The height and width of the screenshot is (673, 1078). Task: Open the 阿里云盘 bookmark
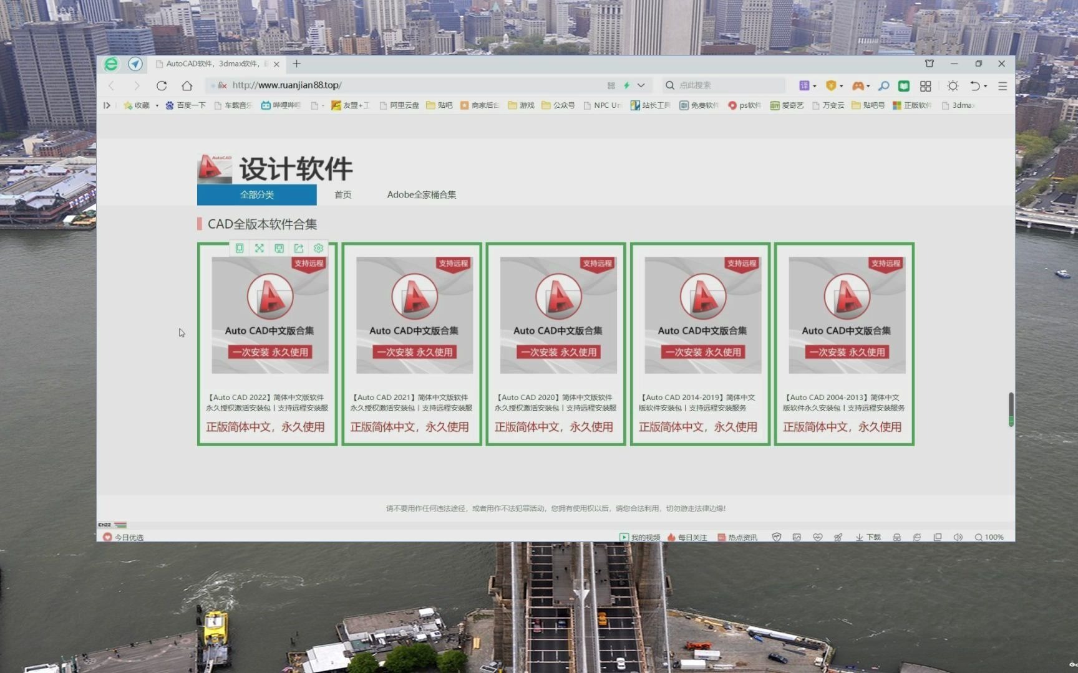(399, 105)
